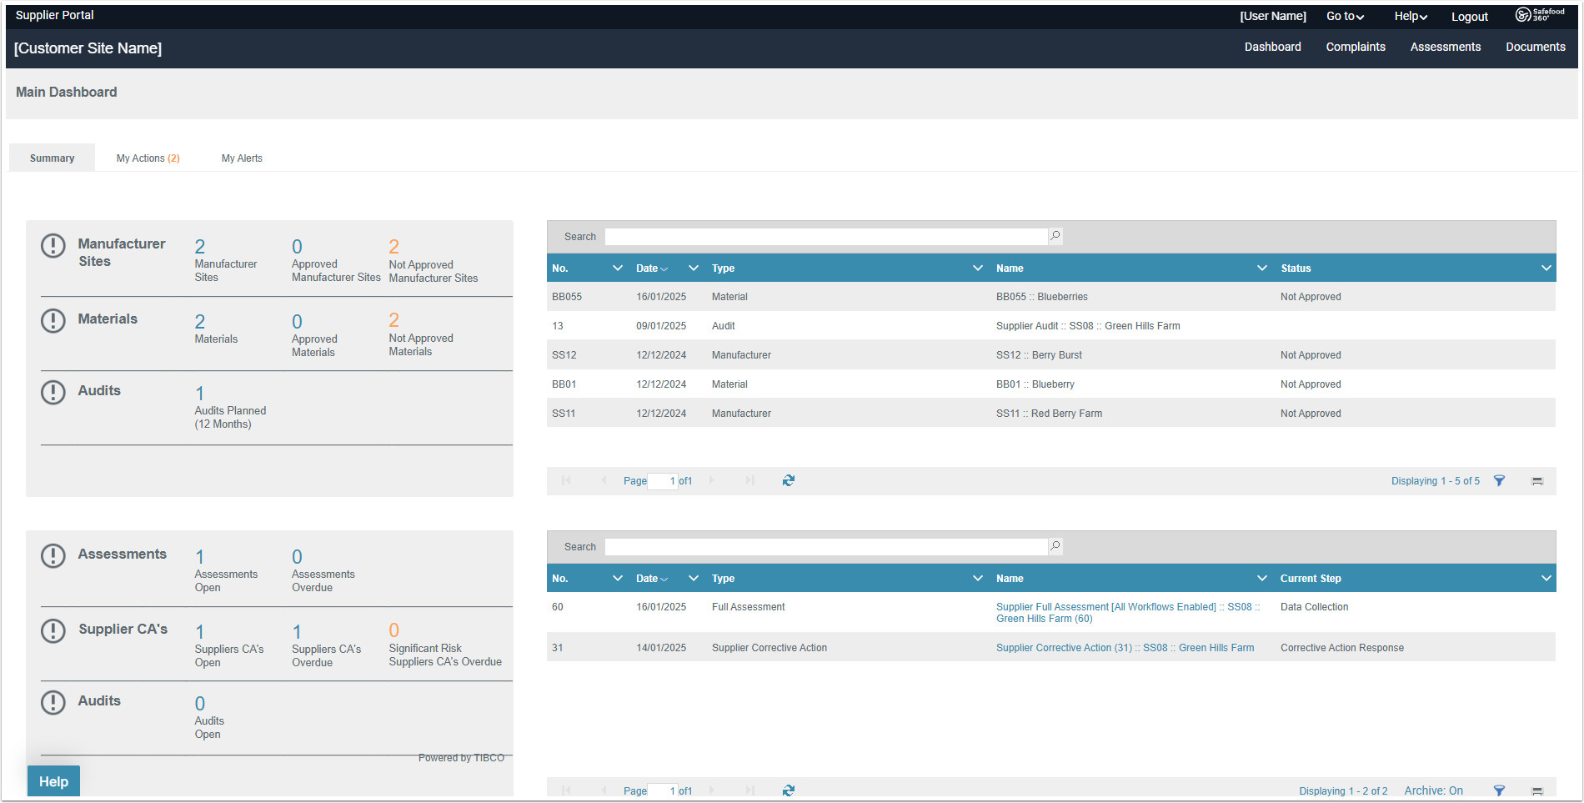Click the blue Help button
Image resolution: width=1584 pixels, height=803 pixels.
[x=53, y=781]
